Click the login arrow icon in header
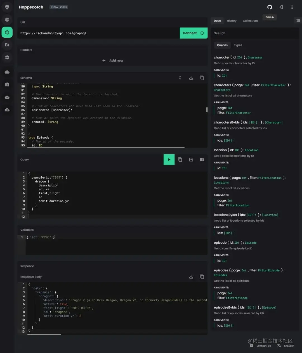 tap(281, 7)
